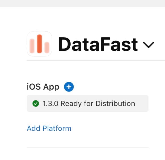Screen dimensions: 165x160
Task: Click the tall center bar of the app icon
Action: tap(39, 44)
